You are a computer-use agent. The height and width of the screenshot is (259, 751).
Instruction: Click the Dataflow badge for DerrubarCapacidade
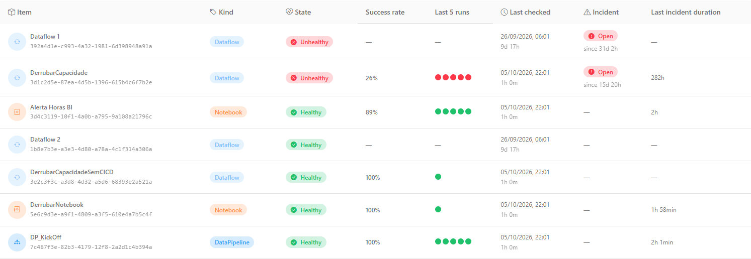(x=227, y=78)
